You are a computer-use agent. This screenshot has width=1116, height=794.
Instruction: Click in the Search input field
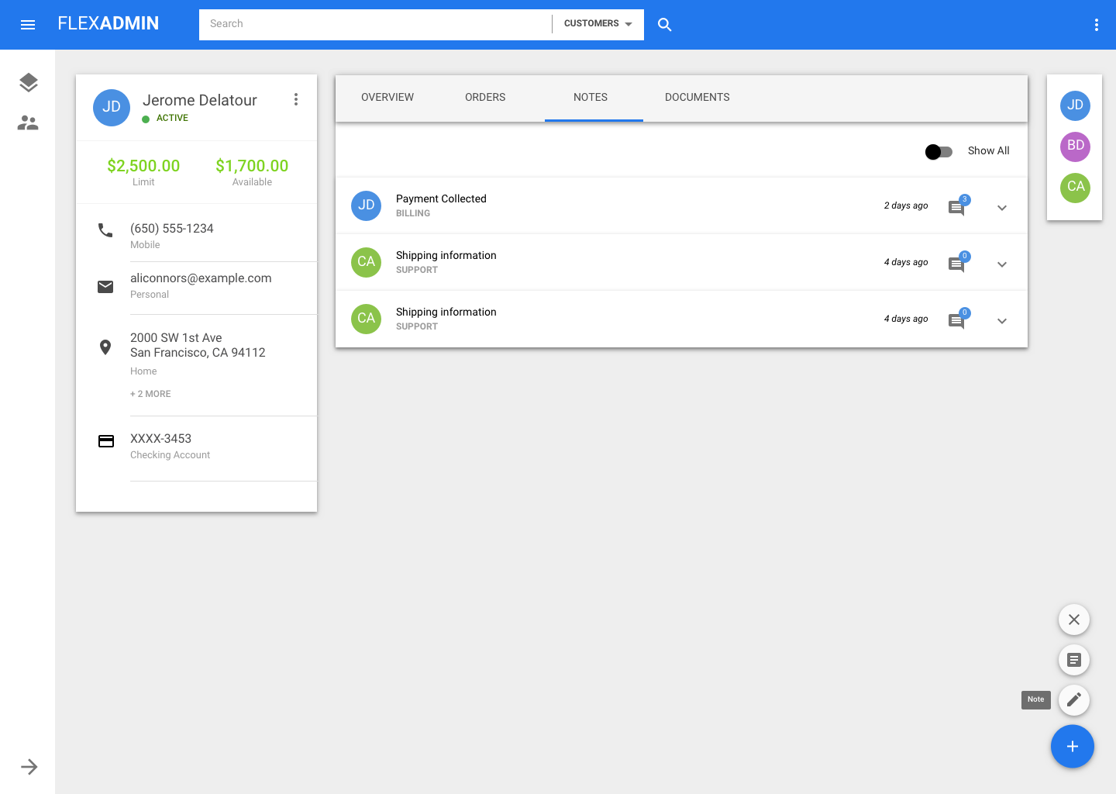coord(375,24)
